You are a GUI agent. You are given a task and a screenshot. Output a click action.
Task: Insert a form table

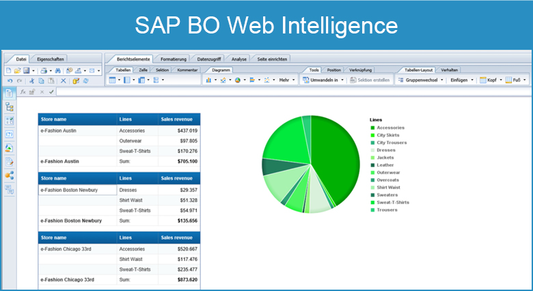(x=156, y=80)
